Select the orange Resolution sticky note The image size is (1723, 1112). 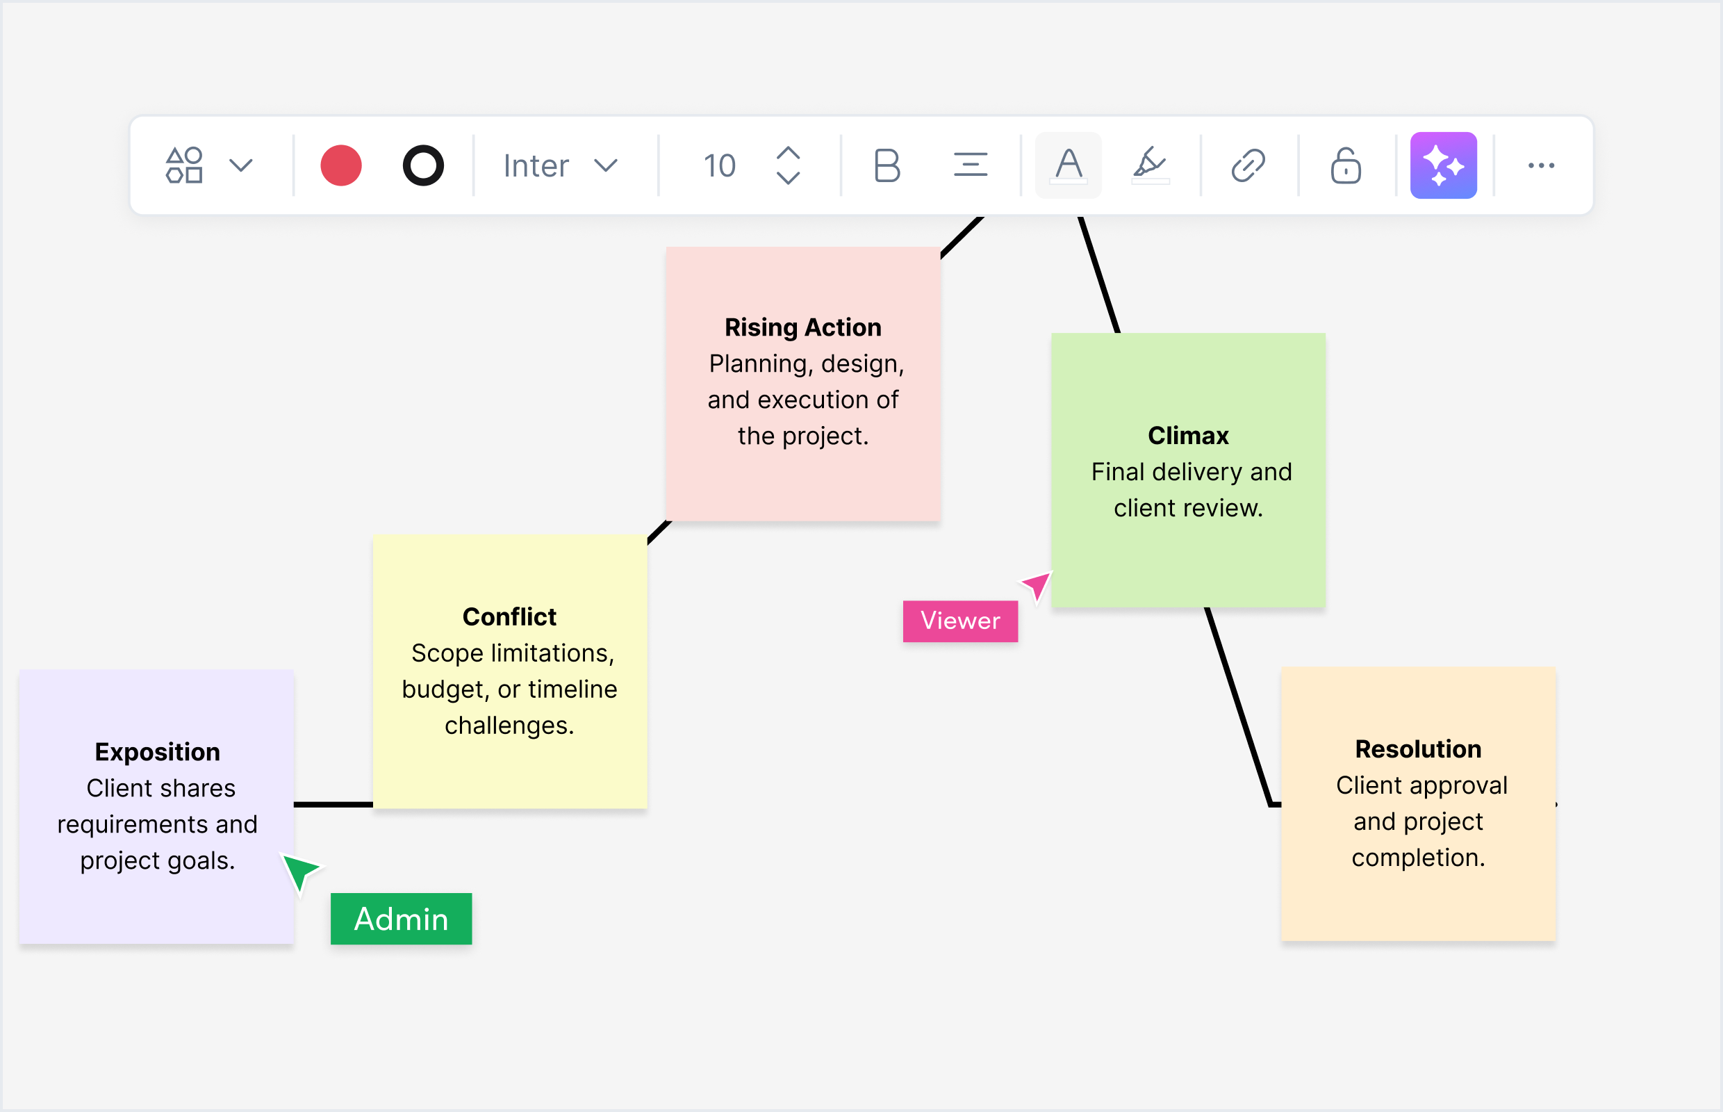tap(1419, 803)
